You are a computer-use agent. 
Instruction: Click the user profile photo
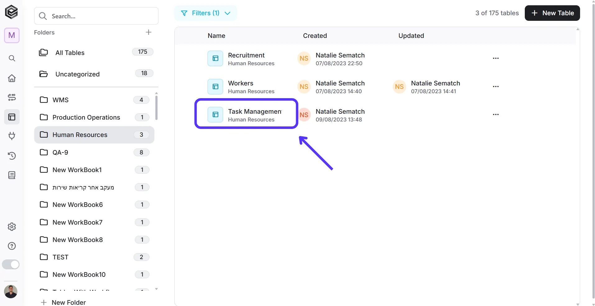(x=11, y=291)
